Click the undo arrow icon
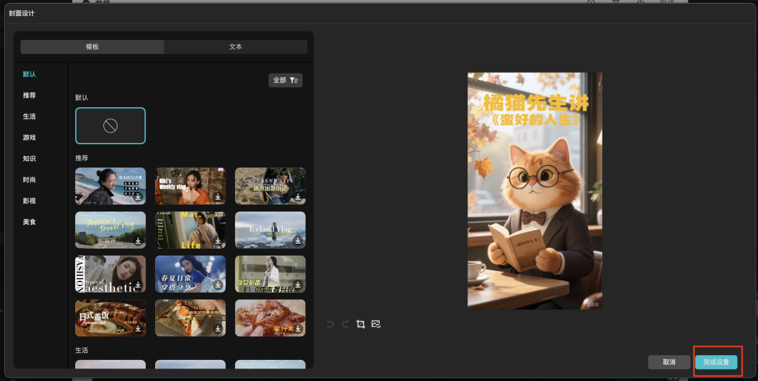The height and width of the screenshot is (381, 758). pyautogui.click(x=330, y=324)
